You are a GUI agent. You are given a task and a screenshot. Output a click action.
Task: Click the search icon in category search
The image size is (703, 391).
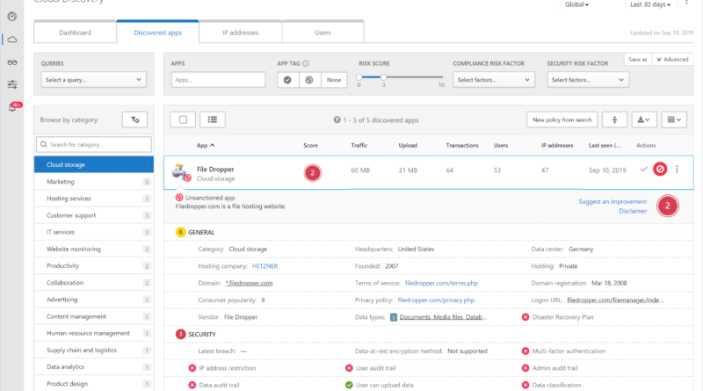click(44, 144)
